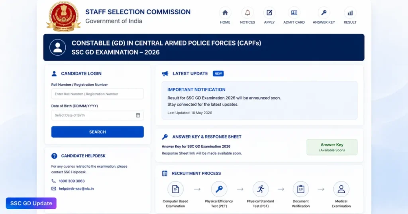Click the 'Government of India' subtitle
This screenshot has height=214, width=408.
(x=114, y=21)
